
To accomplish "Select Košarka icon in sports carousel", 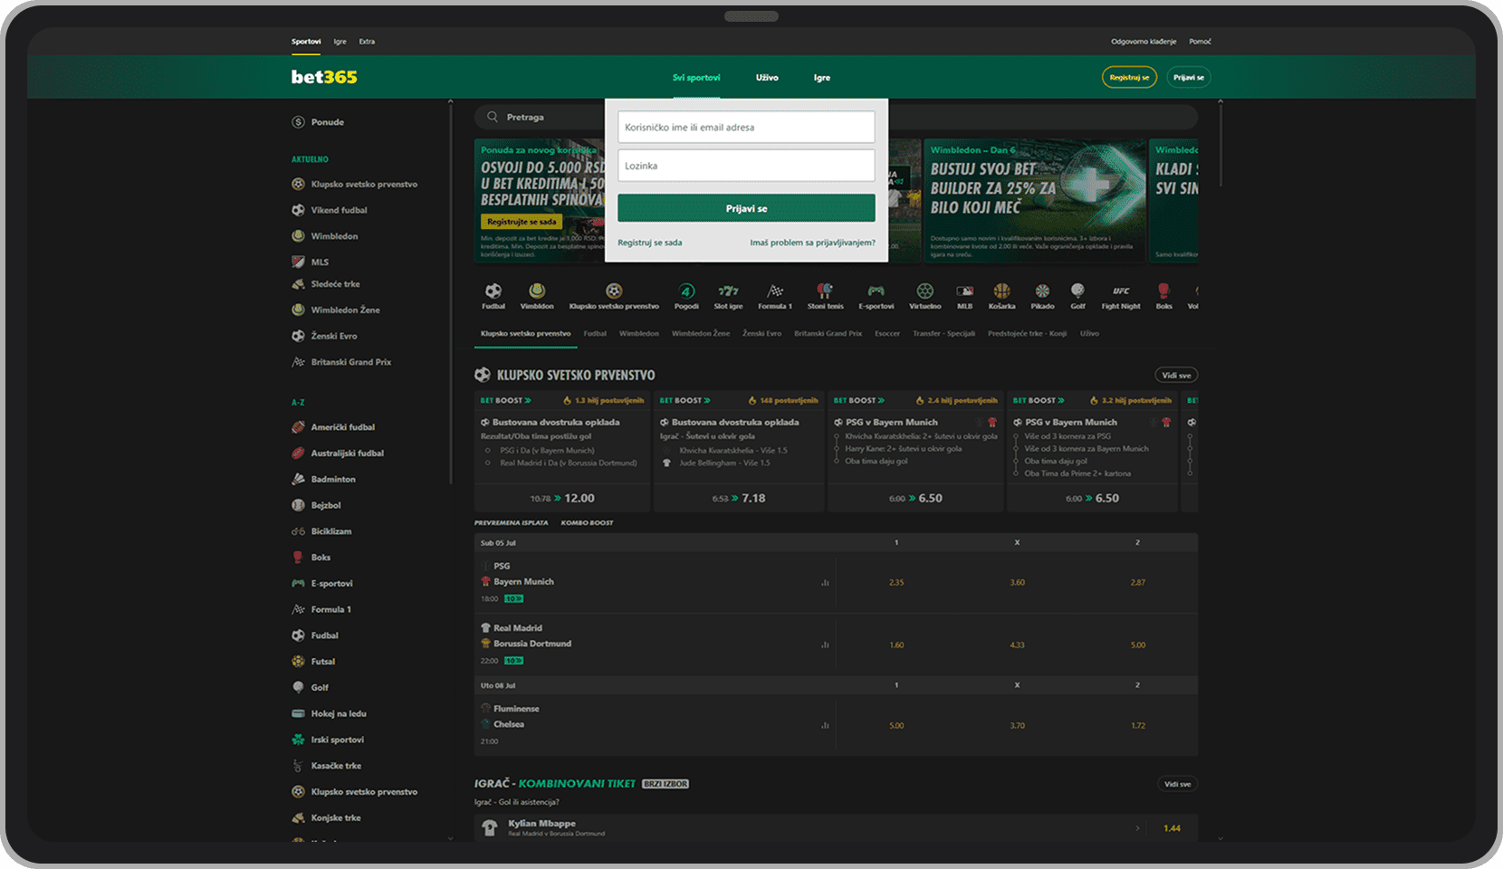I will [x=1001, y=291].
